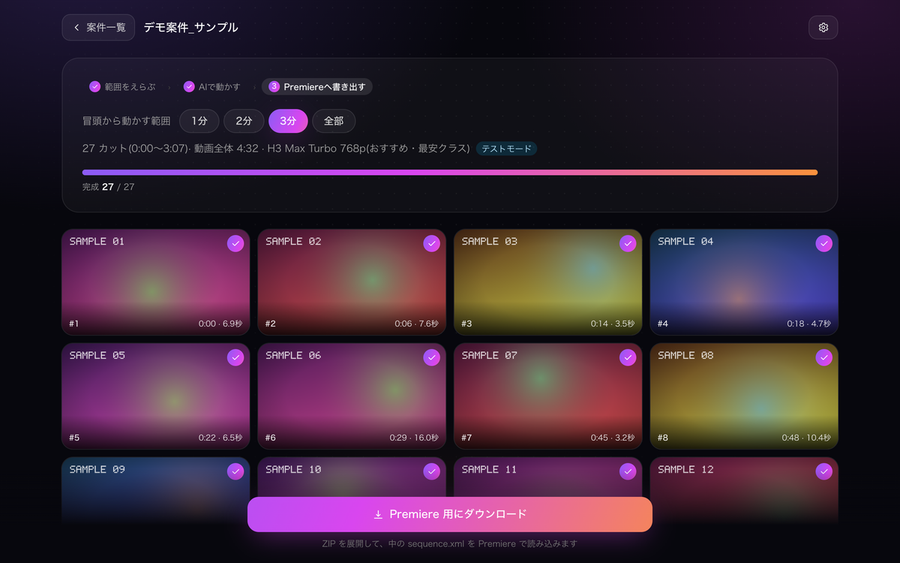Click the 冒頭から動かす範囲 label
Image resolution: width=900 pixels, height=563 pixels.
pyautogui.click(x=127, y=121)
